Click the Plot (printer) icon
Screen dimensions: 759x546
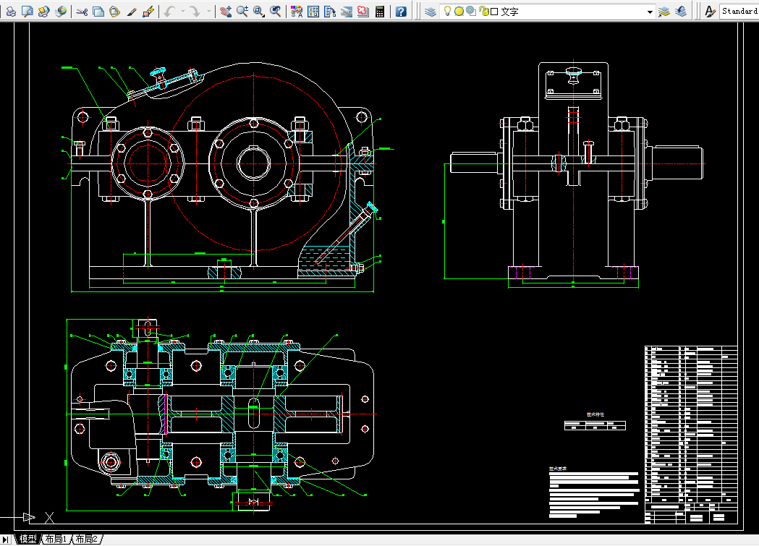coord(11,11)
